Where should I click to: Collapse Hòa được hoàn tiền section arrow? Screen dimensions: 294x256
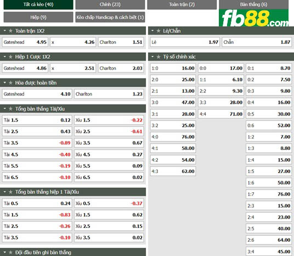coord(5,82)
